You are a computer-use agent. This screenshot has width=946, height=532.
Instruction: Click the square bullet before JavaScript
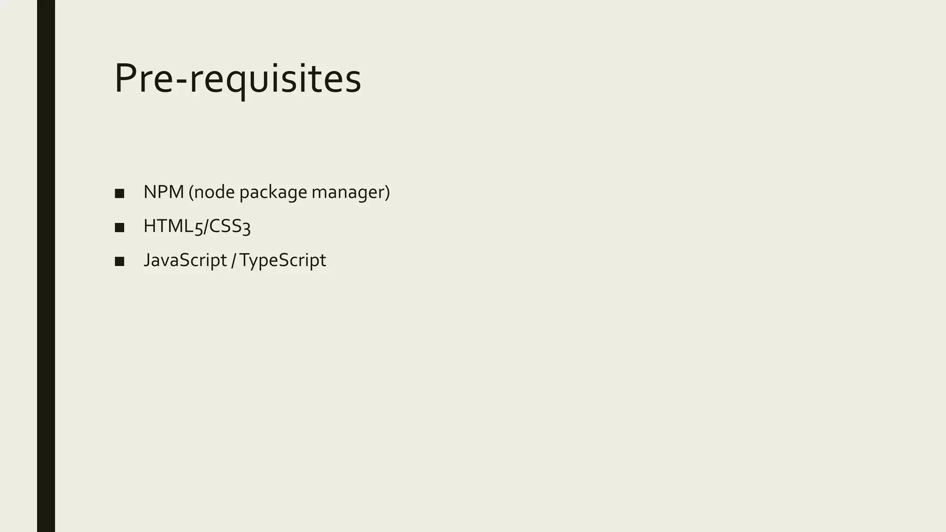pyautogui.click(x=119, y=261)
